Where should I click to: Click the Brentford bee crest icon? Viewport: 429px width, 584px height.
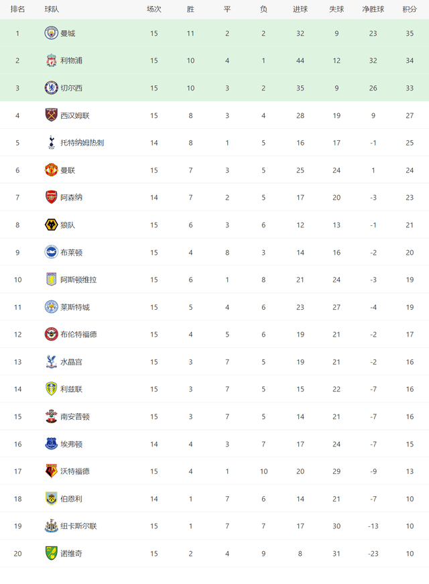[x=52, y=334]
